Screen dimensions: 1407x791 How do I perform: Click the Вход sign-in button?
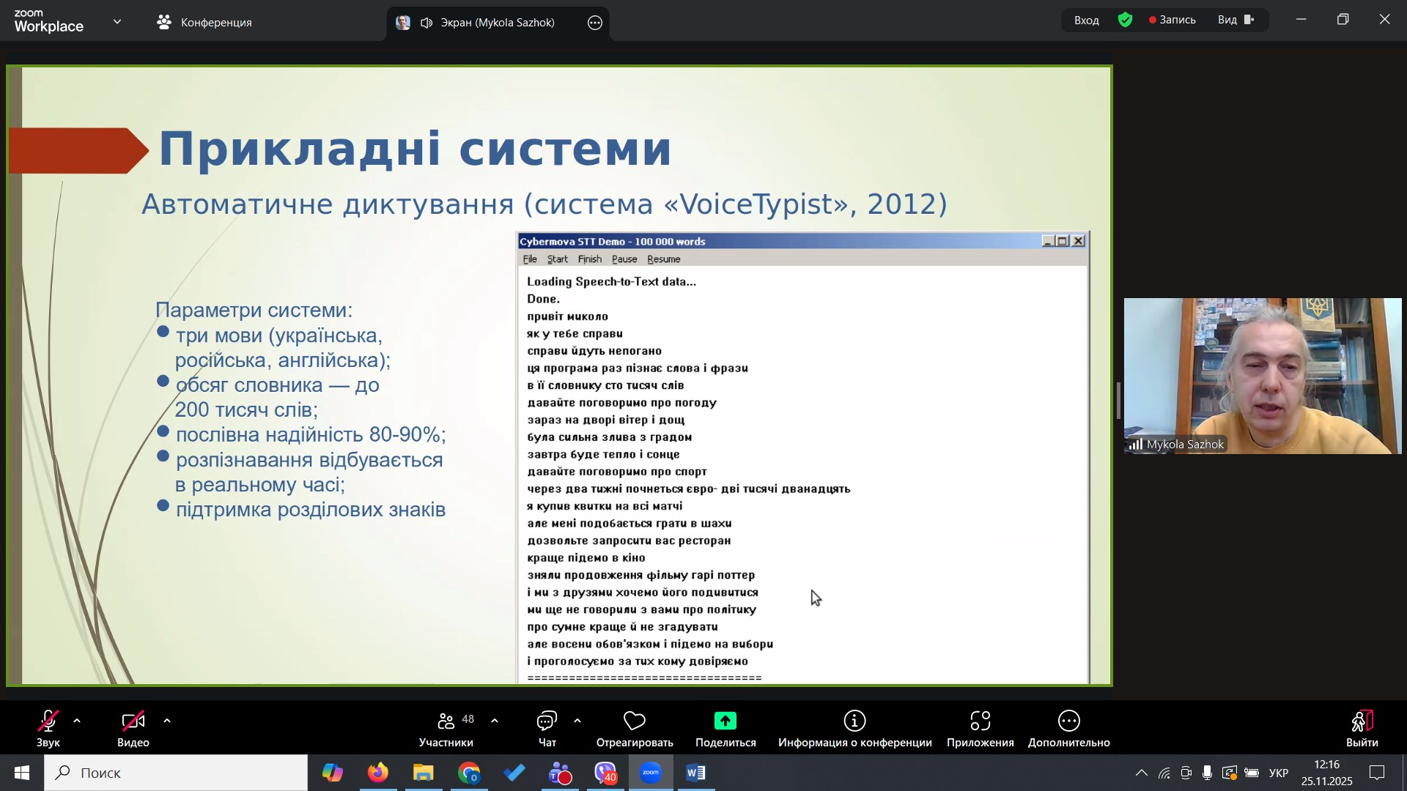pyautogui.click(x=1086, y=21)
